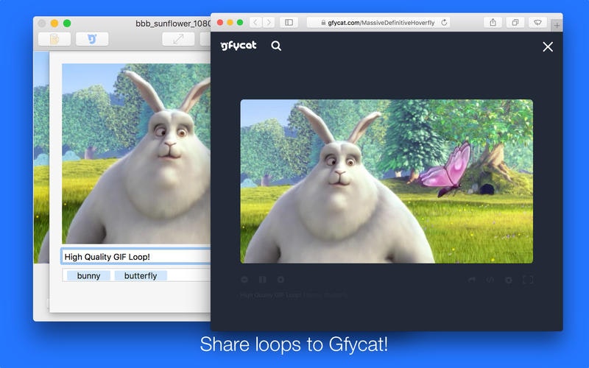This screenshot has width=589, height=368.
Task: Click the Pocket extension button in Safari
Action: pos(537,23)
